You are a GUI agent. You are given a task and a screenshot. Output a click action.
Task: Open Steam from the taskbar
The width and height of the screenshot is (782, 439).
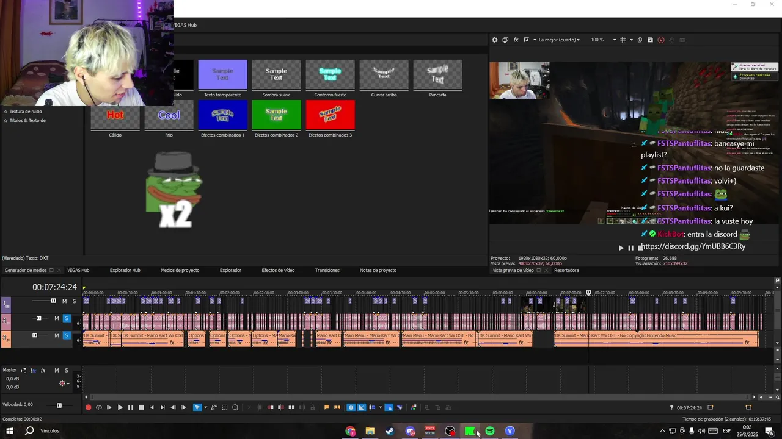pos(390,431)
